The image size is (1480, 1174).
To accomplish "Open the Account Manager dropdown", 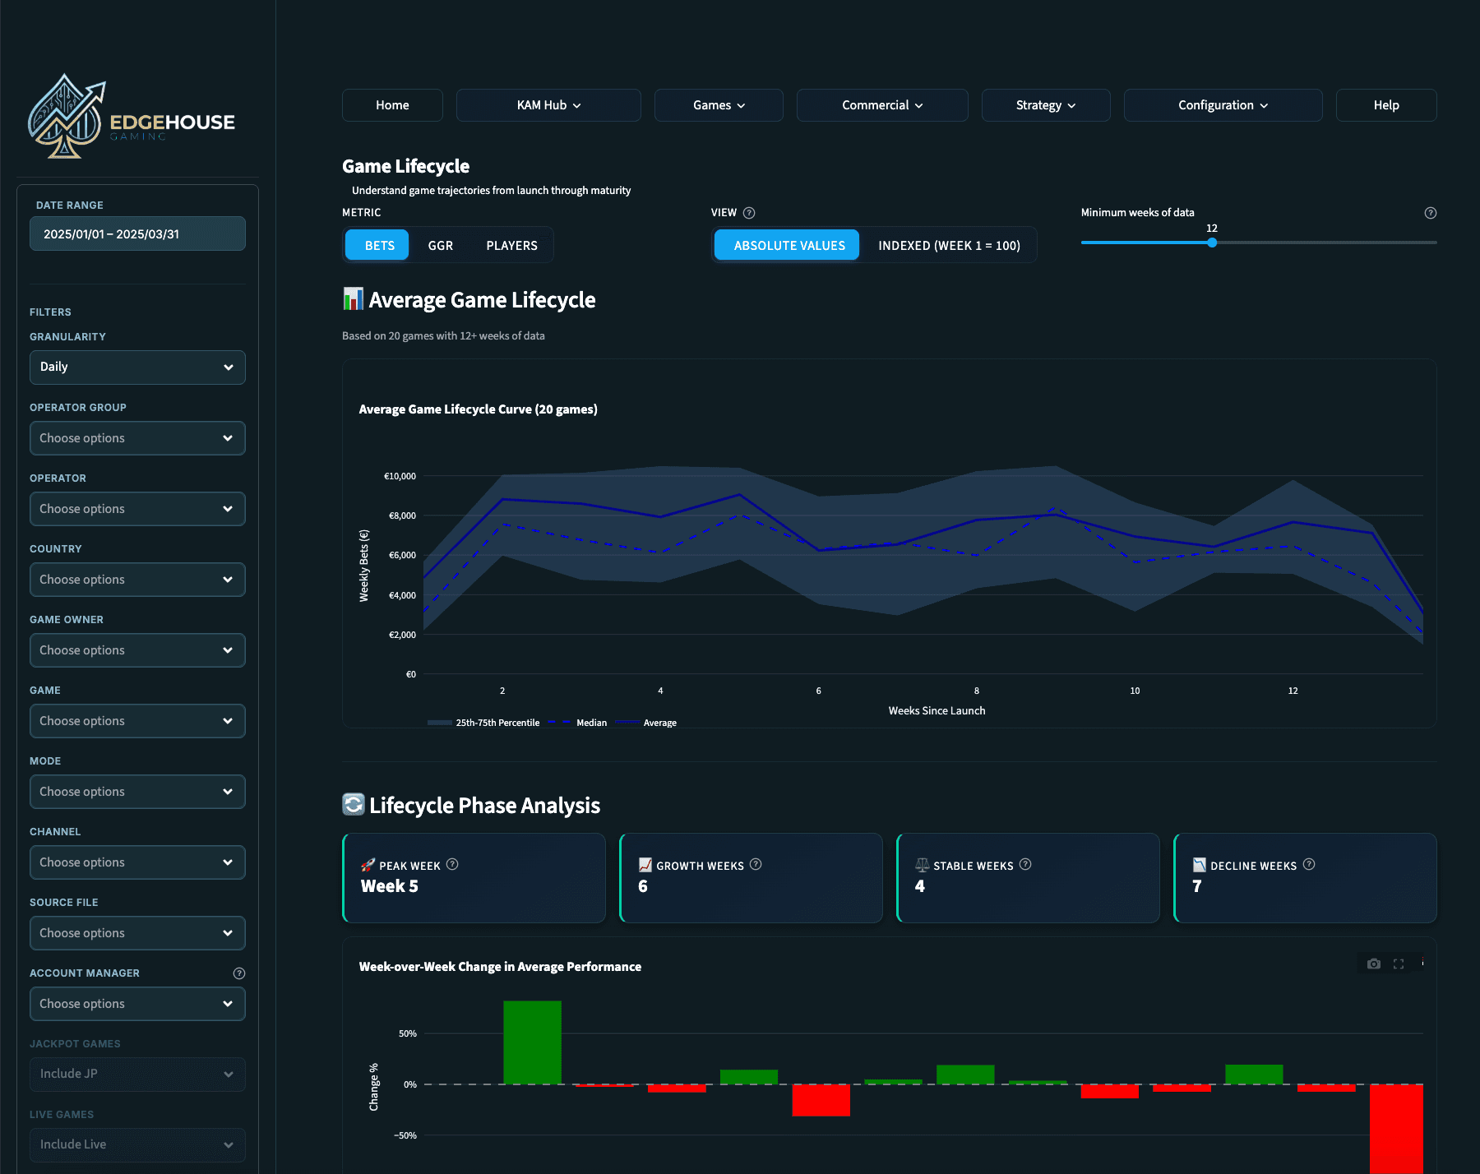I will (x=137, y=1004).
